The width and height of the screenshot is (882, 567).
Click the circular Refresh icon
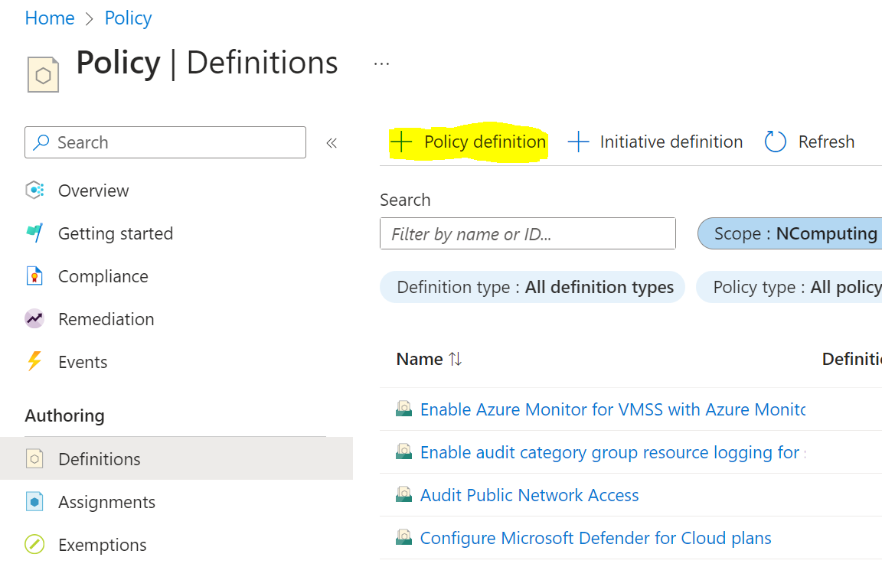pos(776,142)
